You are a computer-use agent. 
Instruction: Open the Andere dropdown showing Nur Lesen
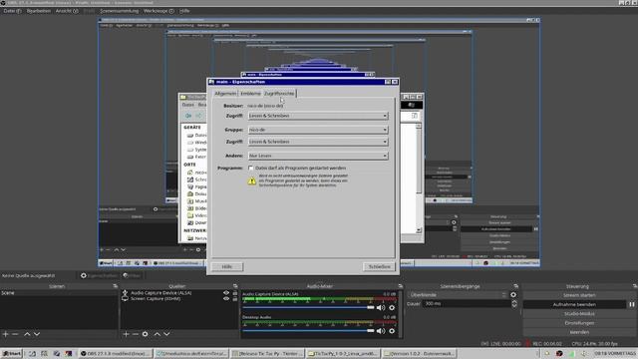coord(318,156)
